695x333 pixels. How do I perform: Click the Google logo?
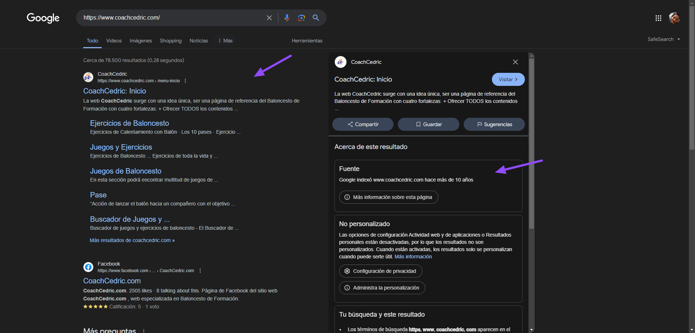[x=43, y=18]
